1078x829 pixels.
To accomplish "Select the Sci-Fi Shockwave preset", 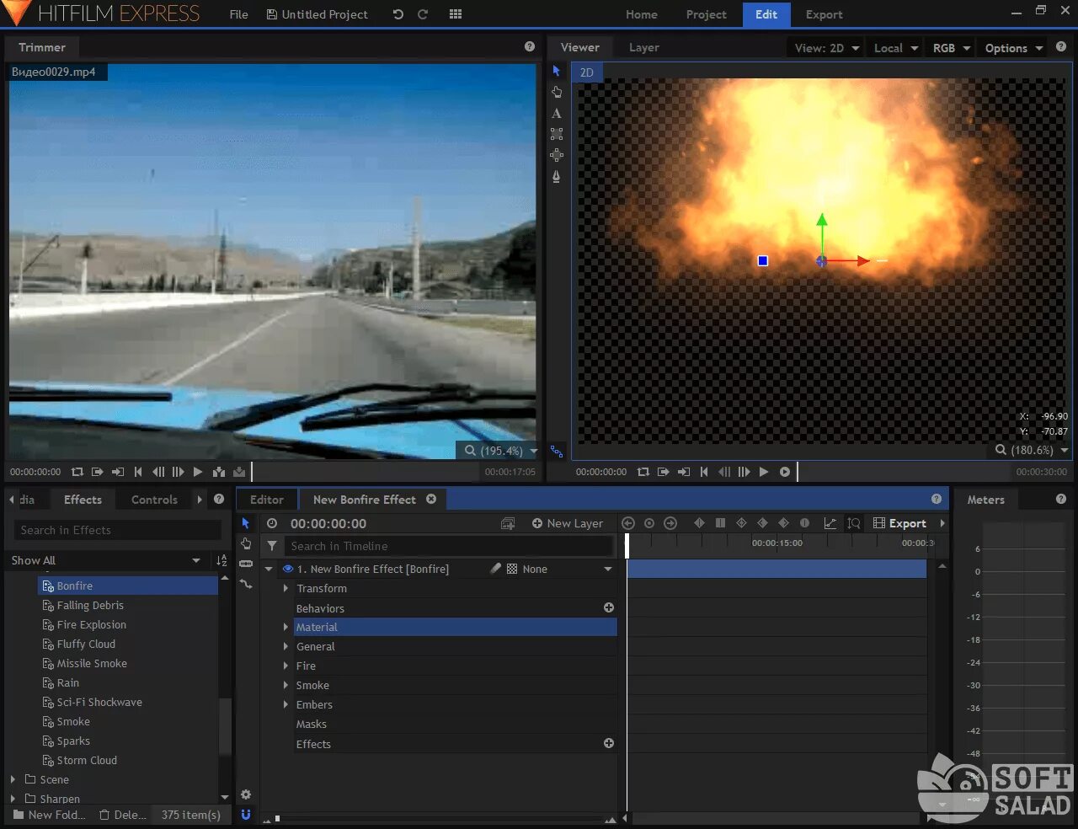I will [x=99, y=702].
